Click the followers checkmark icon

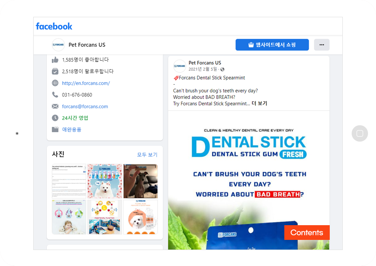tap(55, 71)
